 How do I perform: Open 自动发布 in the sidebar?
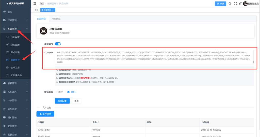[x=15, y=68]
